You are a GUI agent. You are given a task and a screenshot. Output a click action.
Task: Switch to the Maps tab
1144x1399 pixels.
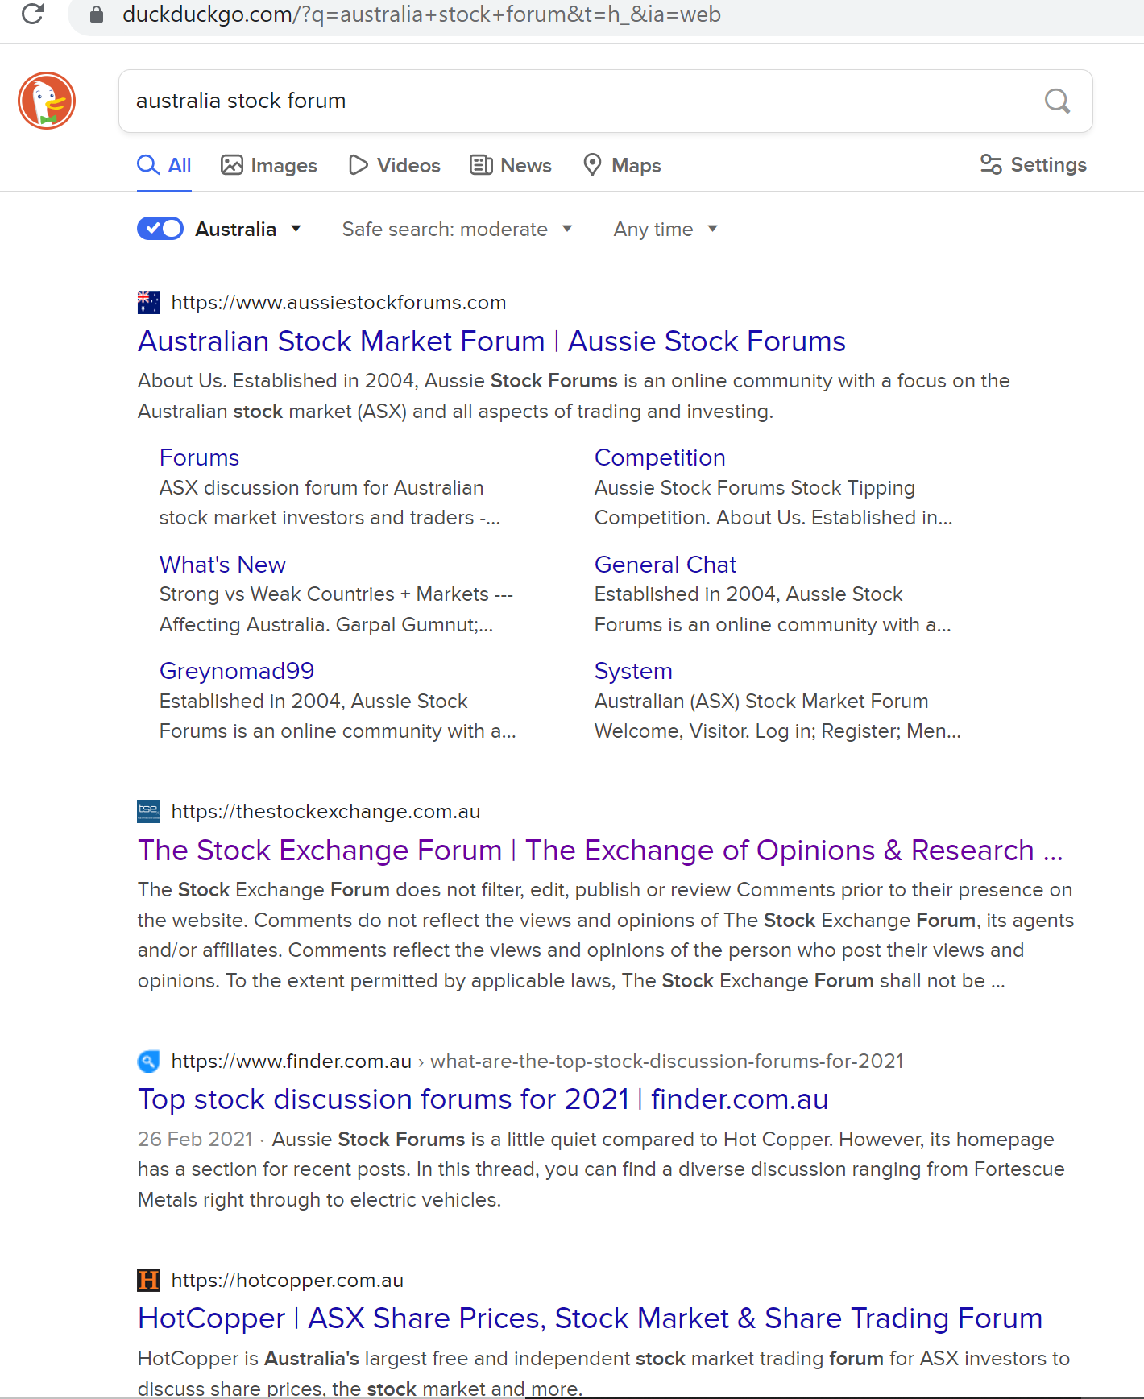622,166
